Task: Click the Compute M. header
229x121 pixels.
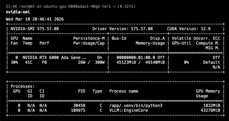Action: tap(208, 43)
